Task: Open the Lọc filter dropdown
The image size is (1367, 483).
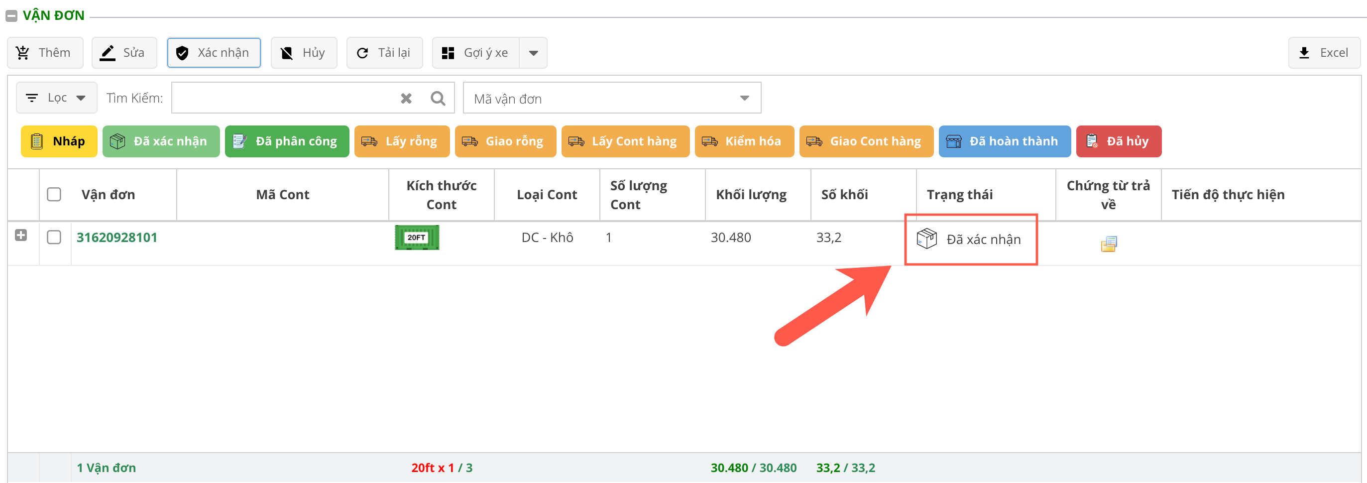Action: 57,98
